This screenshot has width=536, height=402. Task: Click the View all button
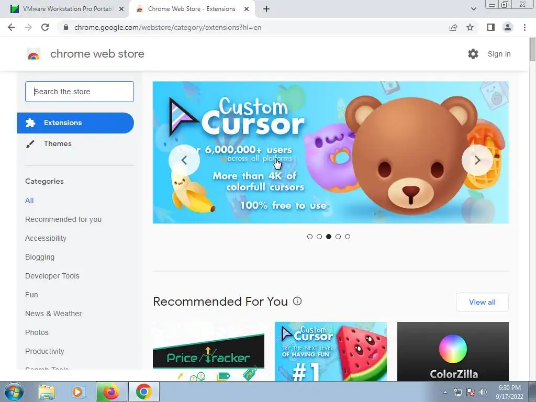click(482, 302)
